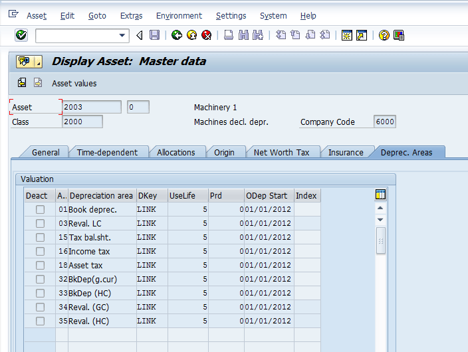The image size is (468, 352).
Task: Open table column configuration icon
Action: pyautogui.click(x=380, y=195)
